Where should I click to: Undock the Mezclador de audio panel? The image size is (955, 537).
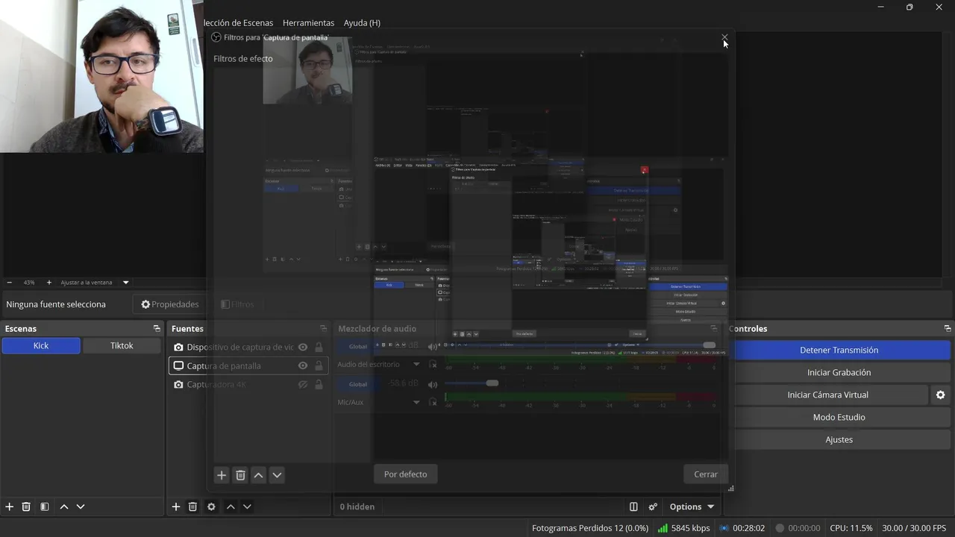click(714, 328)
